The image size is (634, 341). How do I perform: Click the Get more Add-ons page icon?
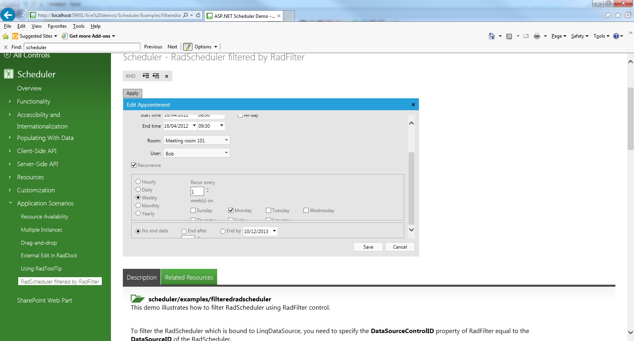[65, 36]
